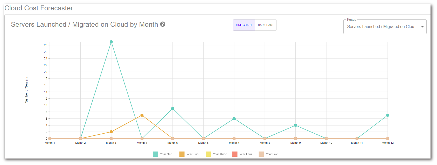The image size is (437, 165).
Task: Hide Year Three series via legend
Action: coord(208,154)
